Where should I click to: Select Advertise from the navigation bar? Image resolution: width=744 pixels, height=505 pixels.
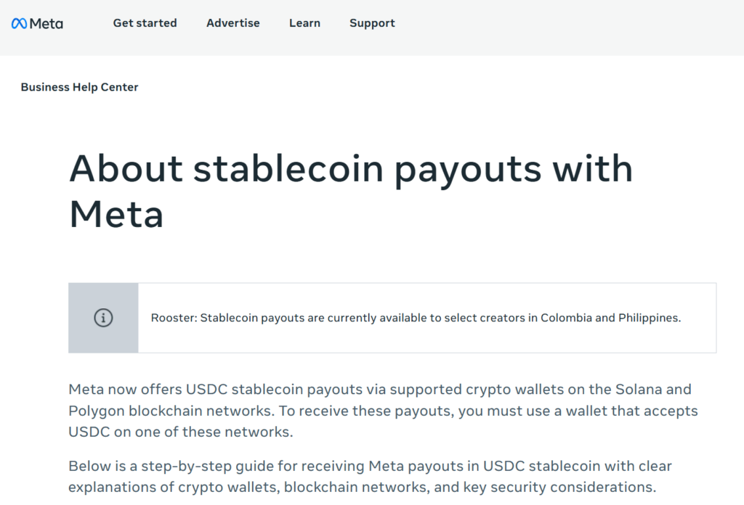(232, 23)
